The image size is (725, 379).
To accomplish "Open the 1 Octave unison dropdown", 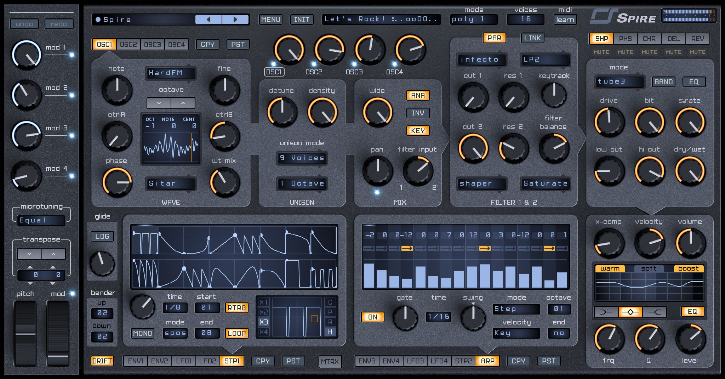I will pos(302,183).
